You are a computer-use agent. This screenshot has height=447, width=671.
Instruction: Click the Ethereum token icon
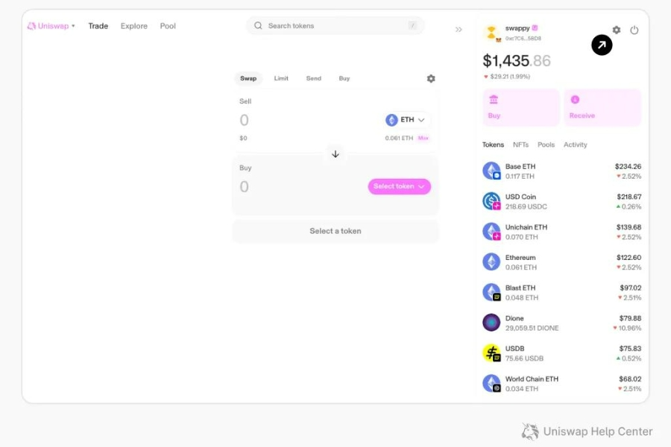(x=492, y=261)
